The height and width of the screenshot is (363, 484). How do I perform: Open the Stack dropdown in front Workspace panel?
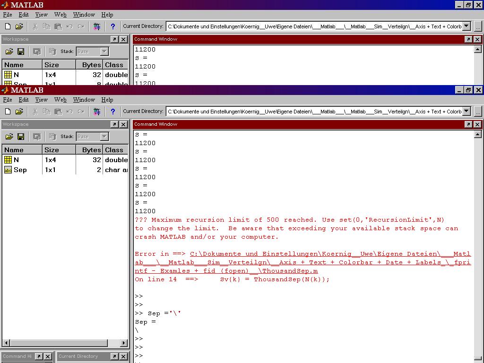[104, 137]
